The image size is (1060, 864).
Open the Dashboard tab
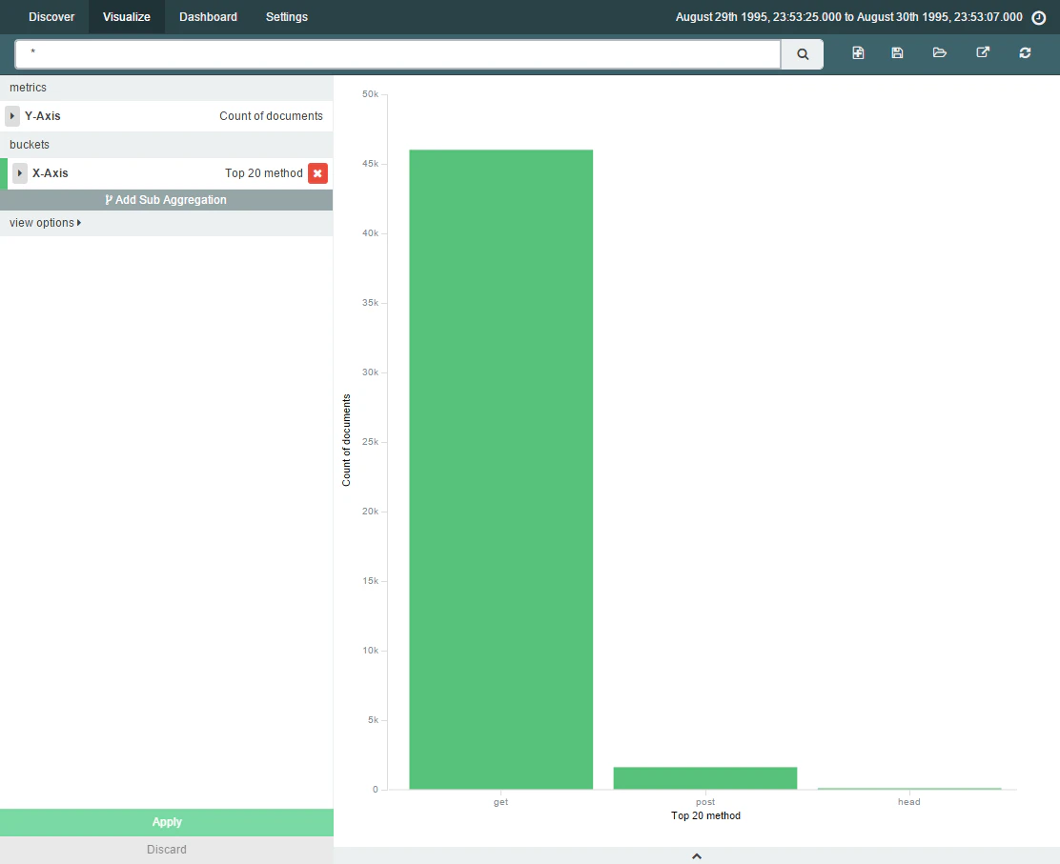pyautogui.click(x=208, y=17)
